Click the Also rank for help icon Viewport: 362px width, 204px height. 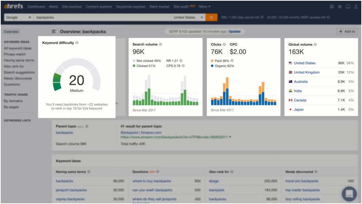tap(232, 172)
